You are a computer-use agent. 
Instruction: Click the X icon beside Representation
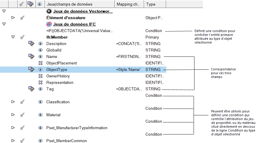click(40, 82)
